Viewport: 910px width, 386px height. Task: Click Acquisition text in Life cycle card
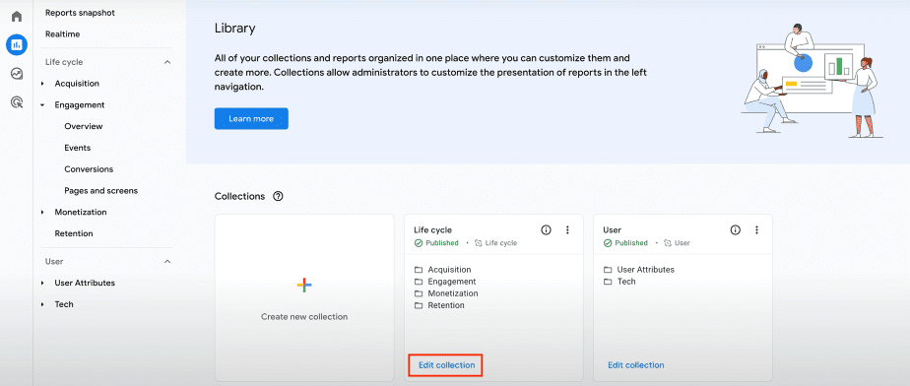[450, 270]
